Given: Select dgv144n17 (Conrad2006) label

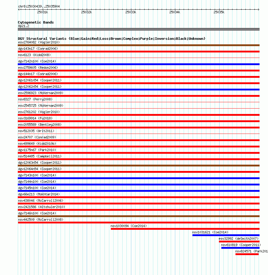Looking at the screenshot, I should [38, 74].
